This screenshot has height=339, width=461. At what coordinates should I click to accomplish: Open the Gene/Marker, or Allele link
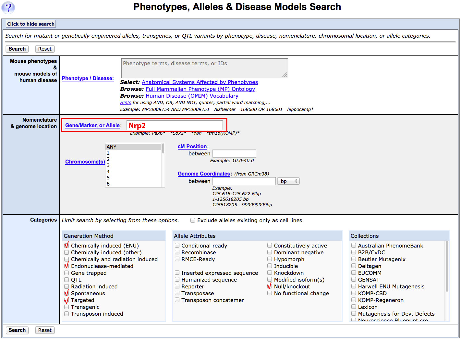(x=92, y=126)
